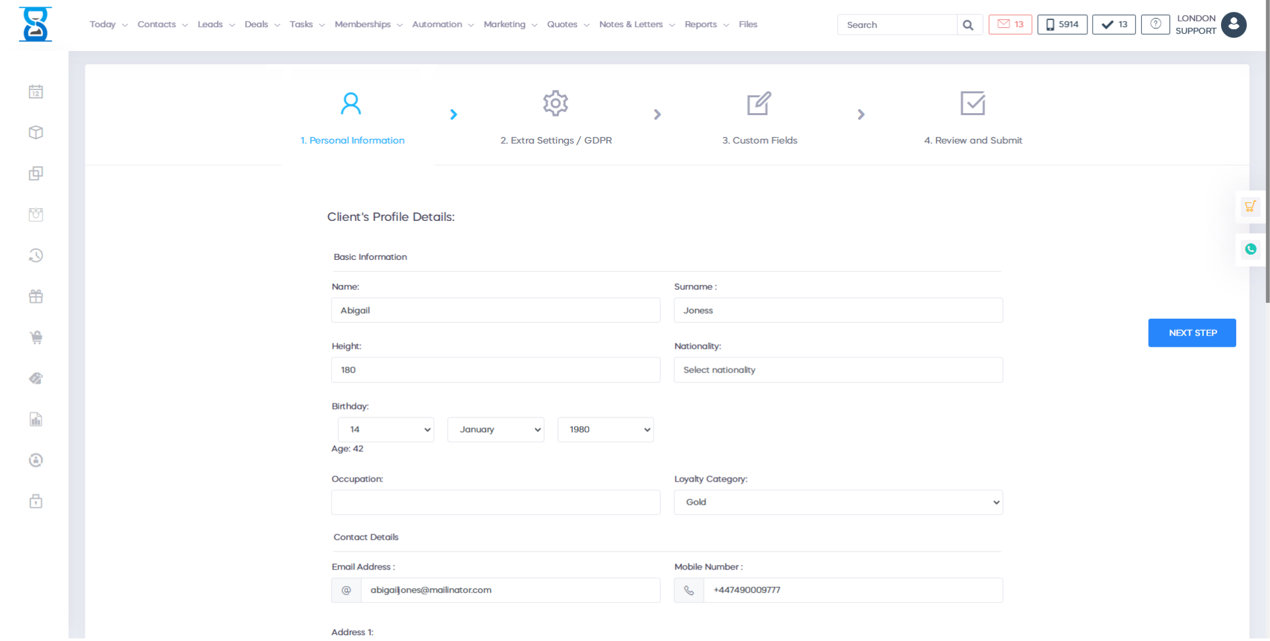
Task: Select the nationality field
Action: point(837,370)
